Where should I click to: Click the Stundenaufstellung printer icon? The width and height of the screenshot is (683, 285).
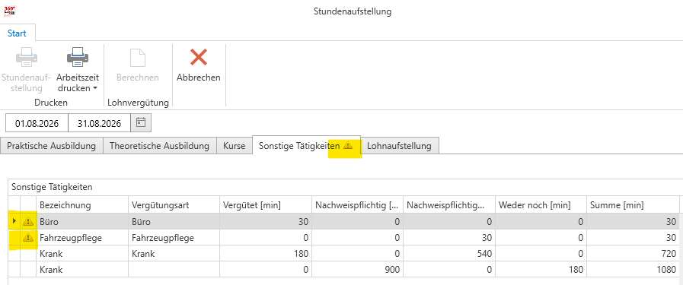[26, 57]
